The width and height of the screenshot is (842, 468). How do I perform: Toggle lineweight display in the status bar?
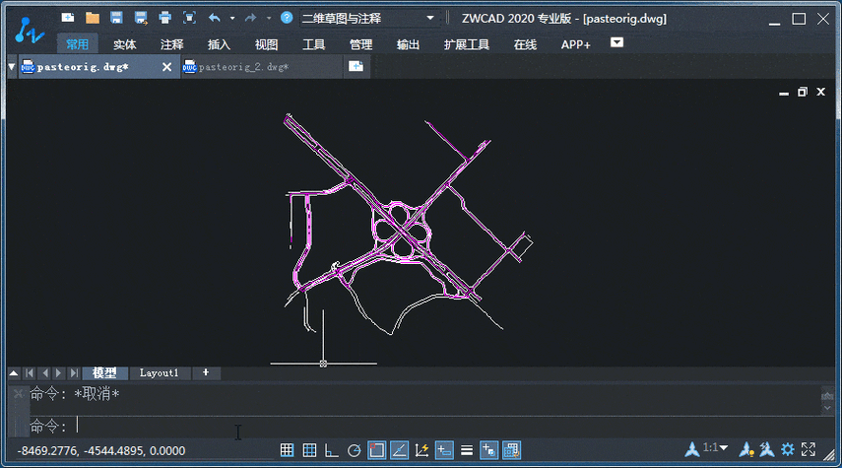click(467, 450)
